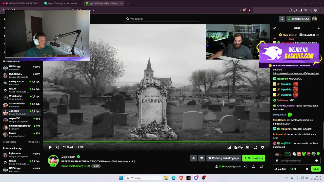
Task: Open browser extensions puzzle icon
Action: click(290, 10)
